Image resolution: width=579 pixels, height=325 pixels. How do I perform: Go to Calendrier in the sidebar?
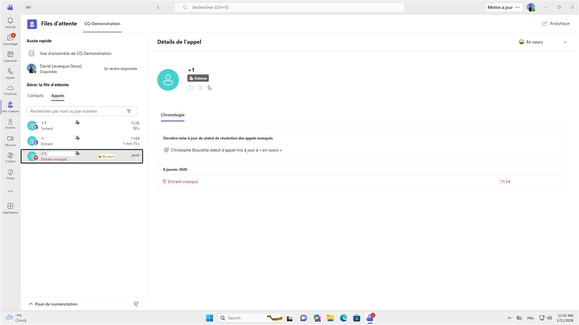pos(10,56)
